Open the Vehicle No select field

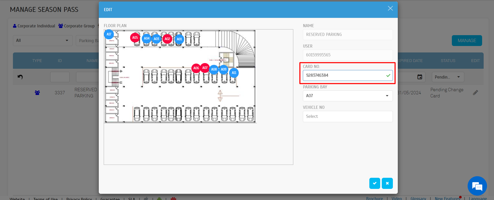point(348,117)
